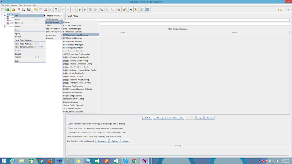Enable Run tearDown Thread Groups checkbox
Viewport: 292px width, 164px height.
tap(68, 128)
